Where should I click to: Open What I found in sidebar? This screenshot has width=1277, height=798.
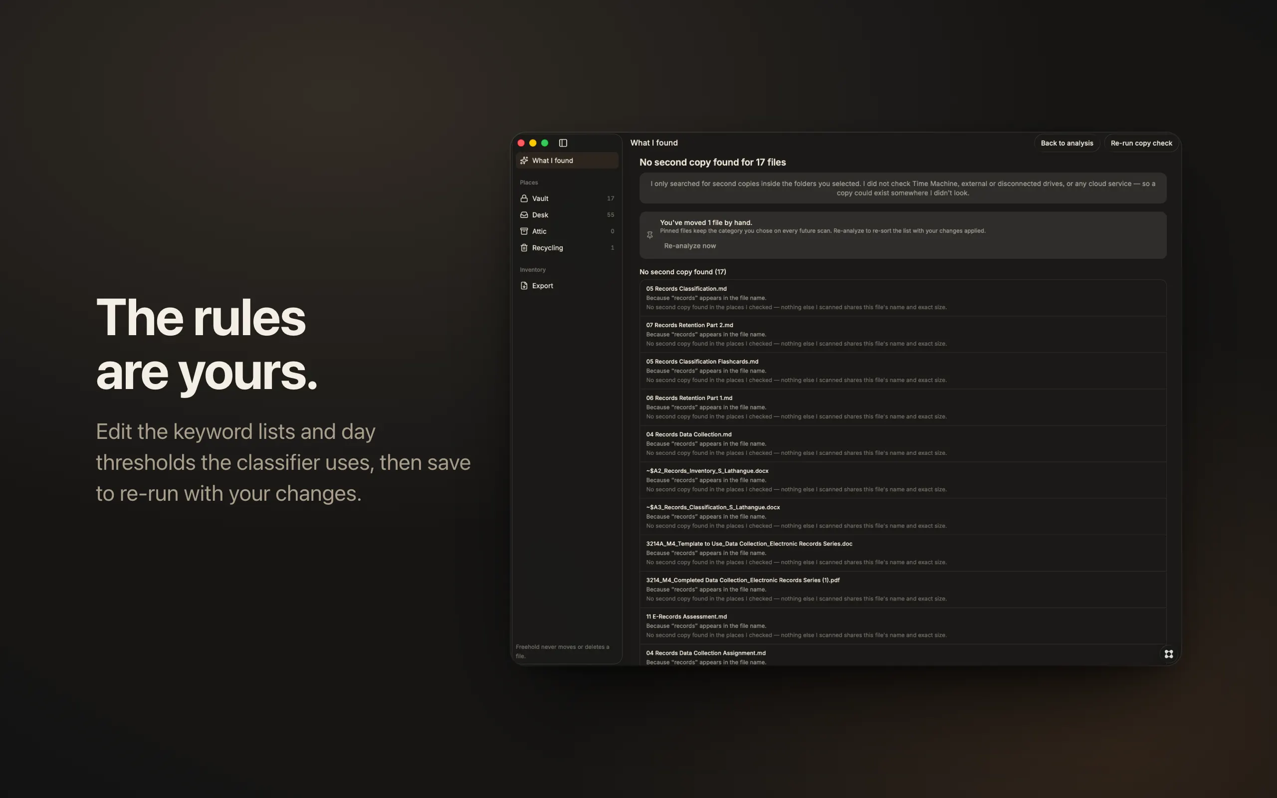point(567,161)
